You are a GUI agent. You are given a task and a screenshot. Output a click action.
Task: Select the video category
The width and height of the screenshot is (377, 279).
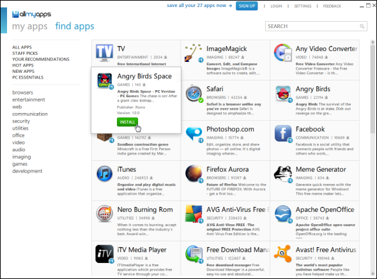(19, 142)
